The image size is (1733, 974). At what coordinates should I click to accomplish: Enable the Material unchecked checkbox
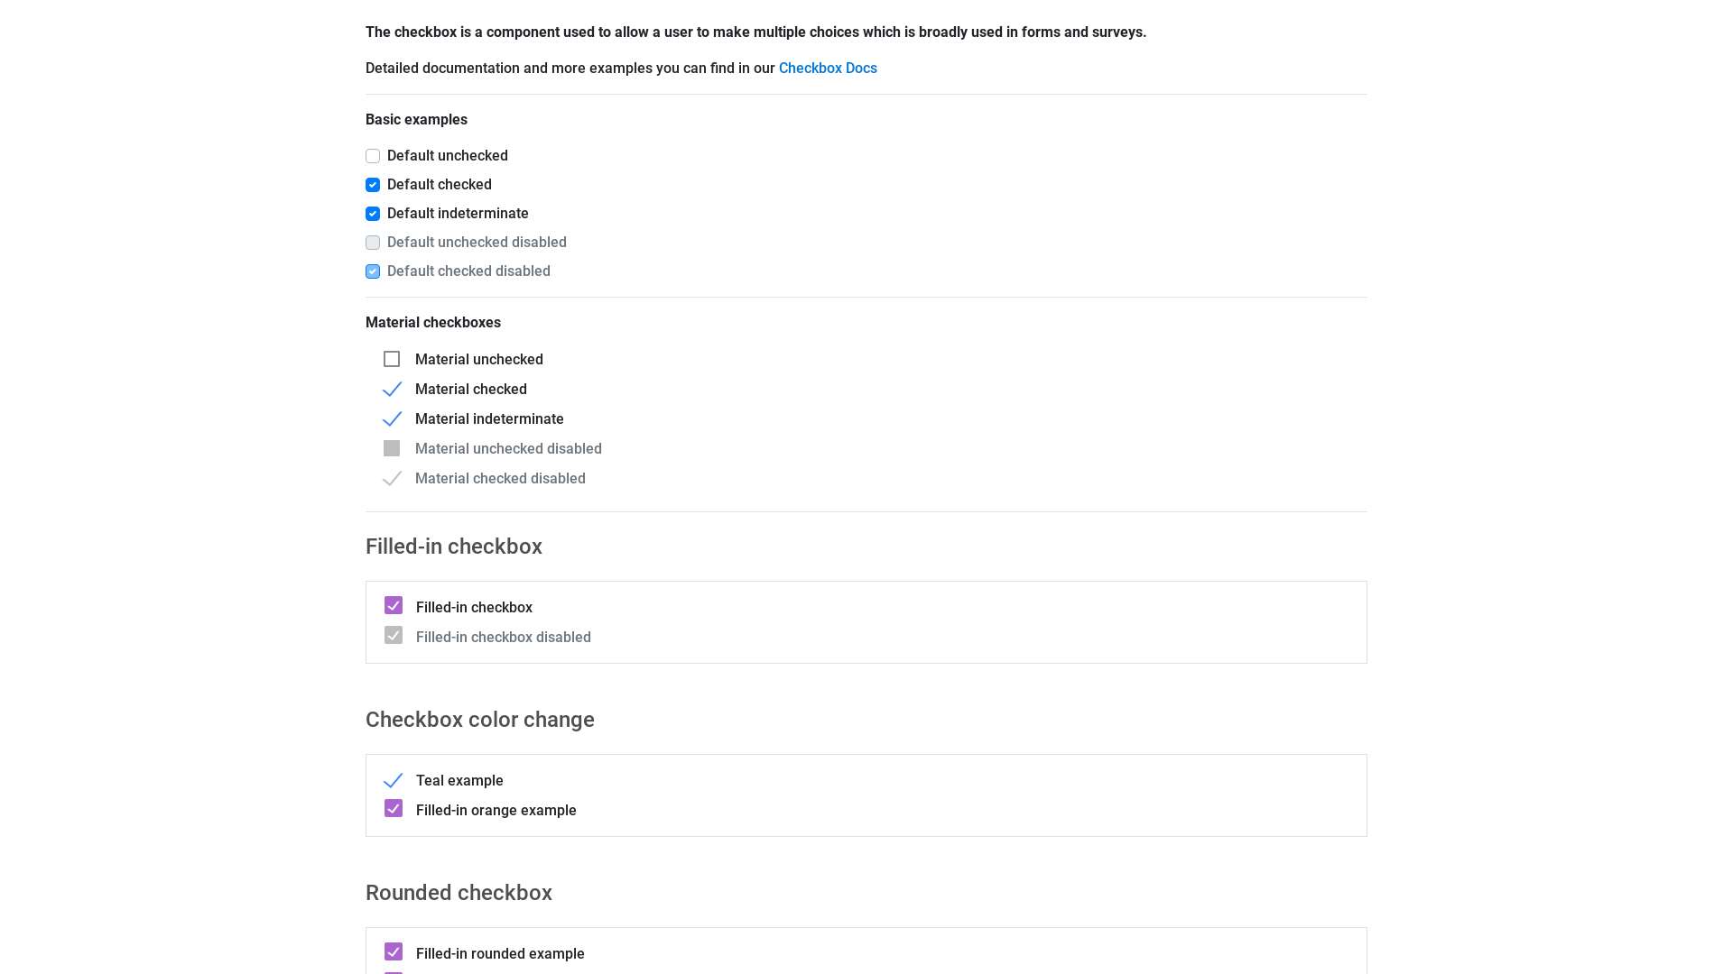coord(392,359)
